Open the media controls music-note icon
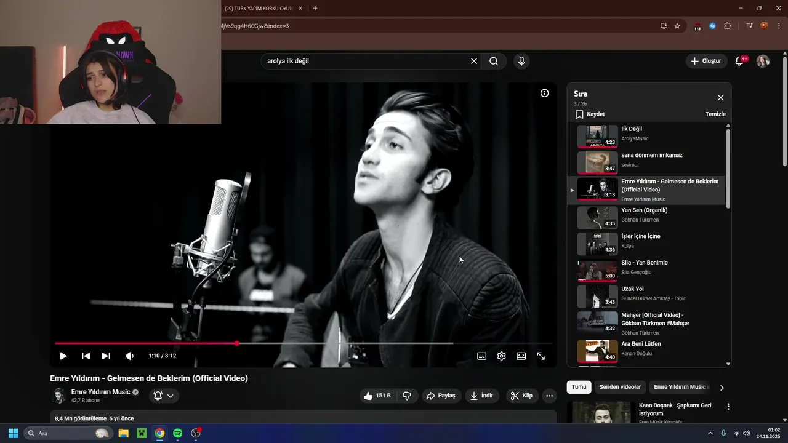 (749, 26)
